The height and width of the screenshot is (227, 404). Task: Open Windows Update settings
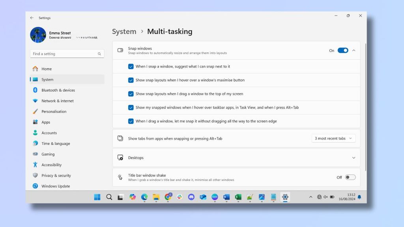[55, 186]
